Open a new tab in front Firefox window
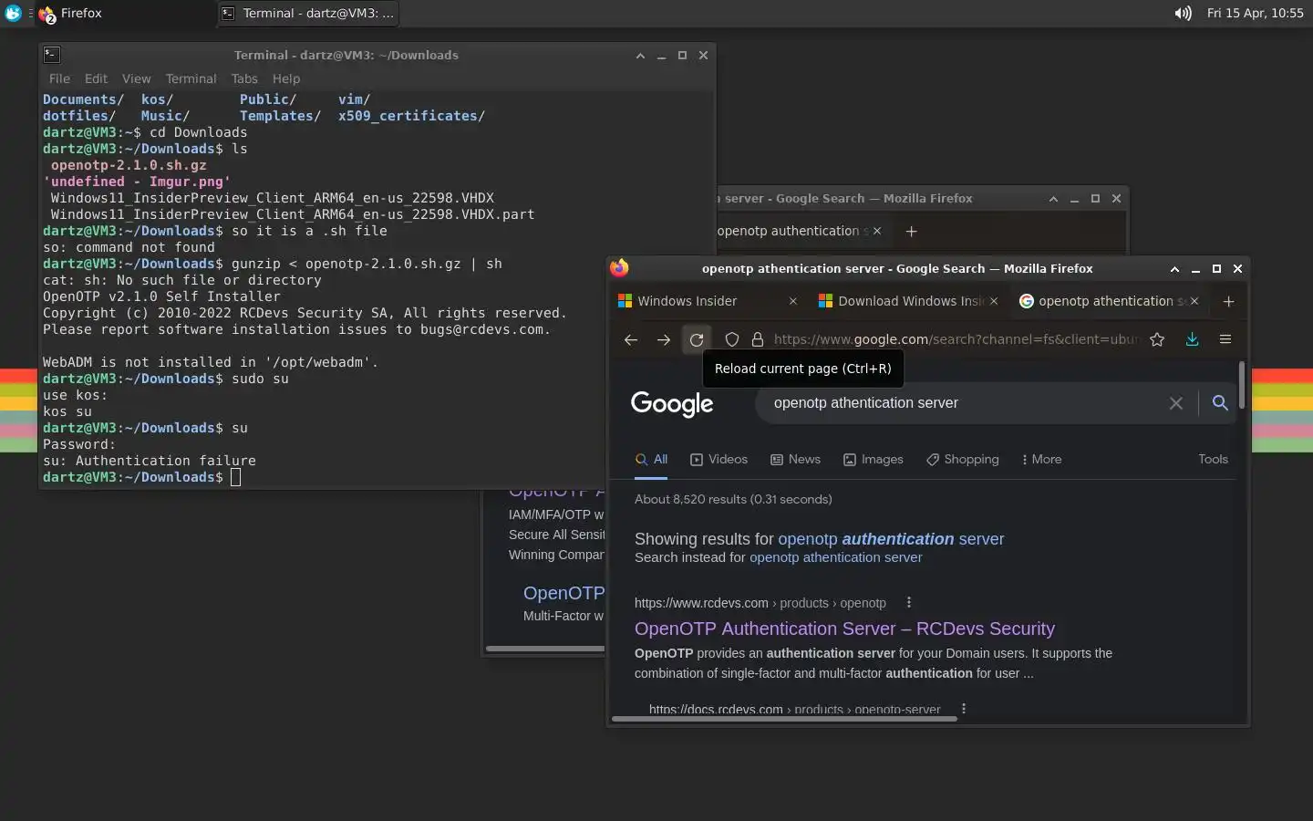The image size is (1313, 821). click(x=1228, y=301)
